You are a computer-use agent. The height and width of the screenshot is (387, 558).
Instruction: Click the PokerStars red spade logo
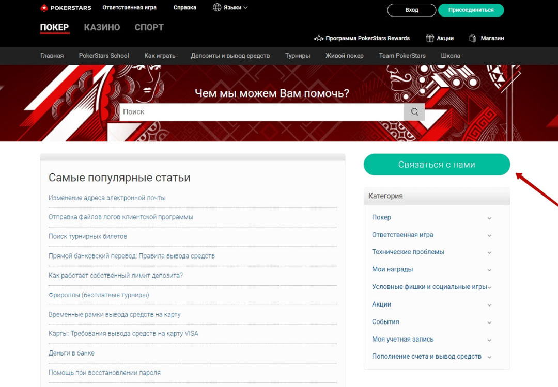coord(44,8)
